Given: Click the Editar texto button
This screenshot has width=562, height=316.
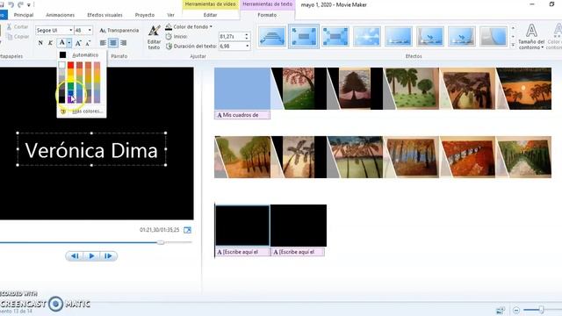Looking at the screenshot, I should pyautogui.click(x=155, y=37).
